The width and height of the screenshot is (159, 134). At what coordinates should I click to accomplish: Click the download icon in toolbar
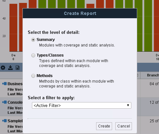click(x=10, y=68)
